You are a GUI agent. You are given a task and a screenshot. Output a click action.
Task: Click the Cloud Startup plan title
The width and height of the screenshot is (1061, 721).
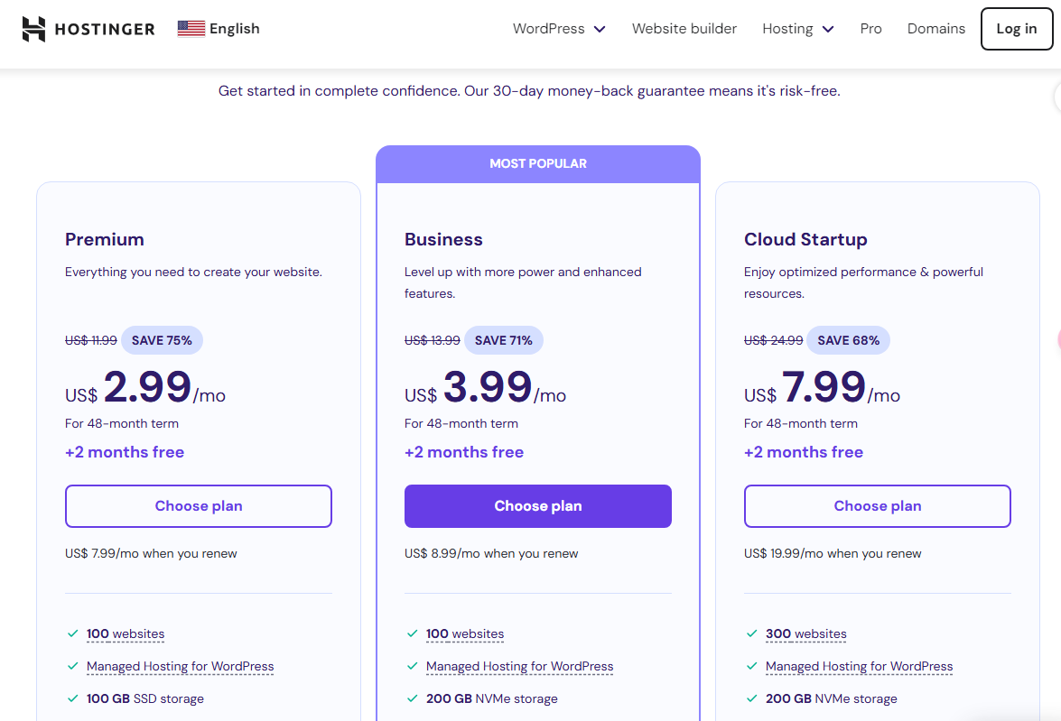[x=805, y=239]
